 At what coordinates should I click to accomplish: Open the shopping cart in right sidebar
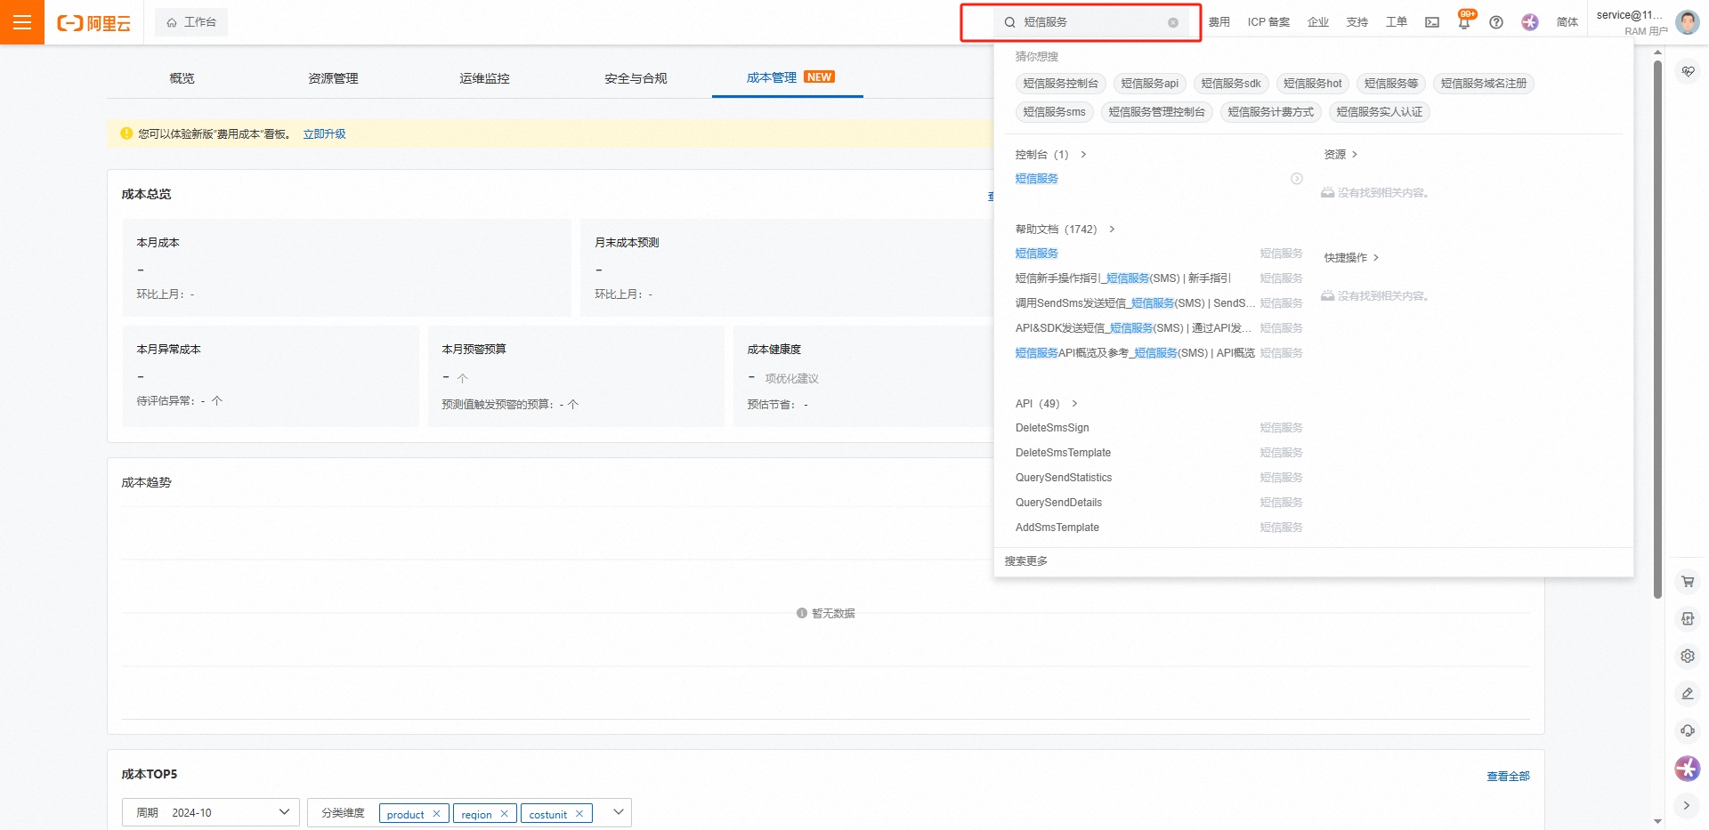click(x=1687, y=581)
